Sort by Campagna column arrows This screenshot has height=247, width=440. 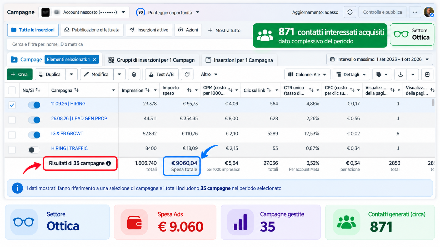pos(76,90)
